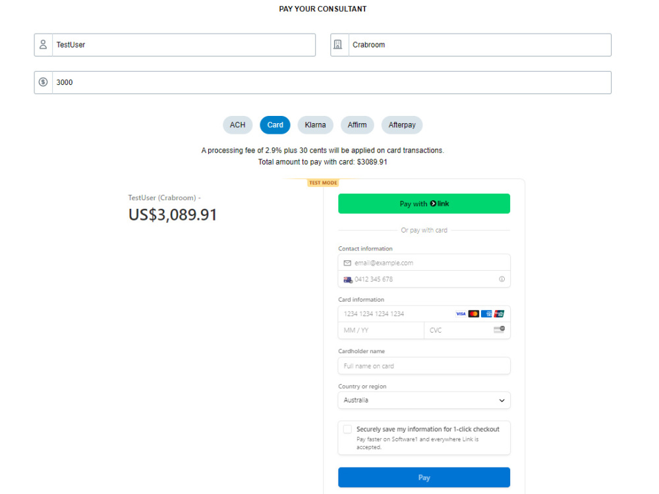Viewport: 659px width, 494px height.
Task: Click the Australian flag phone country icon
Action: [x=347, y=280]
